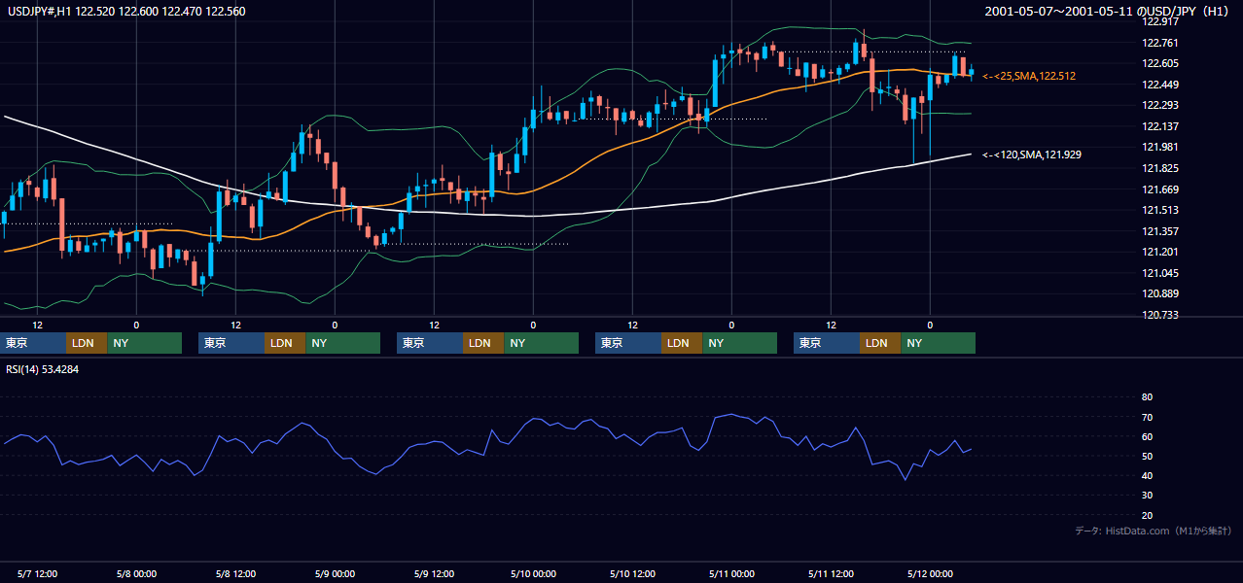Pick the 121.825 price axis label

click(x=1161, y=168)
